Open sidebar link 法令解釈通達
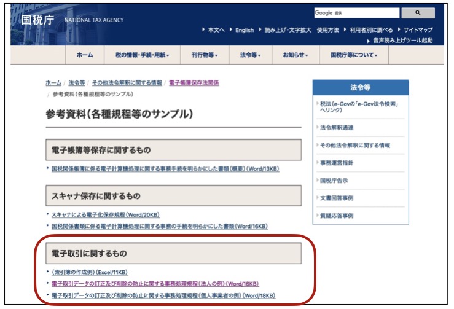 click(336, 127)
